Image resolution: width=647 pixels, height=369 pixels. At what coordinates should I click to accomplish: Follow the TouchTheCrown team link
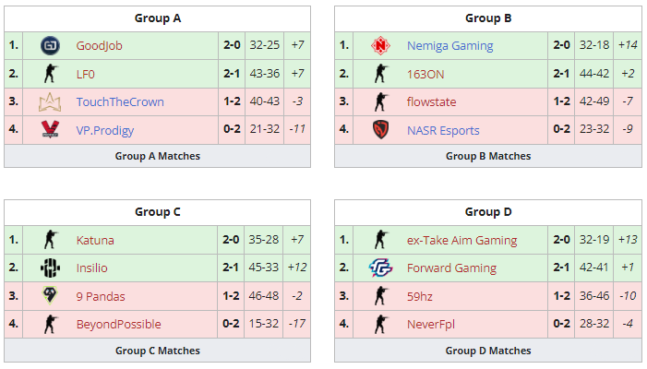[x=120, y=101]
